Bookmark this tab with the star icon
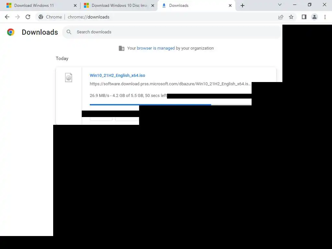The width and height of the screenshot is (332, 249). click(291, 17)
